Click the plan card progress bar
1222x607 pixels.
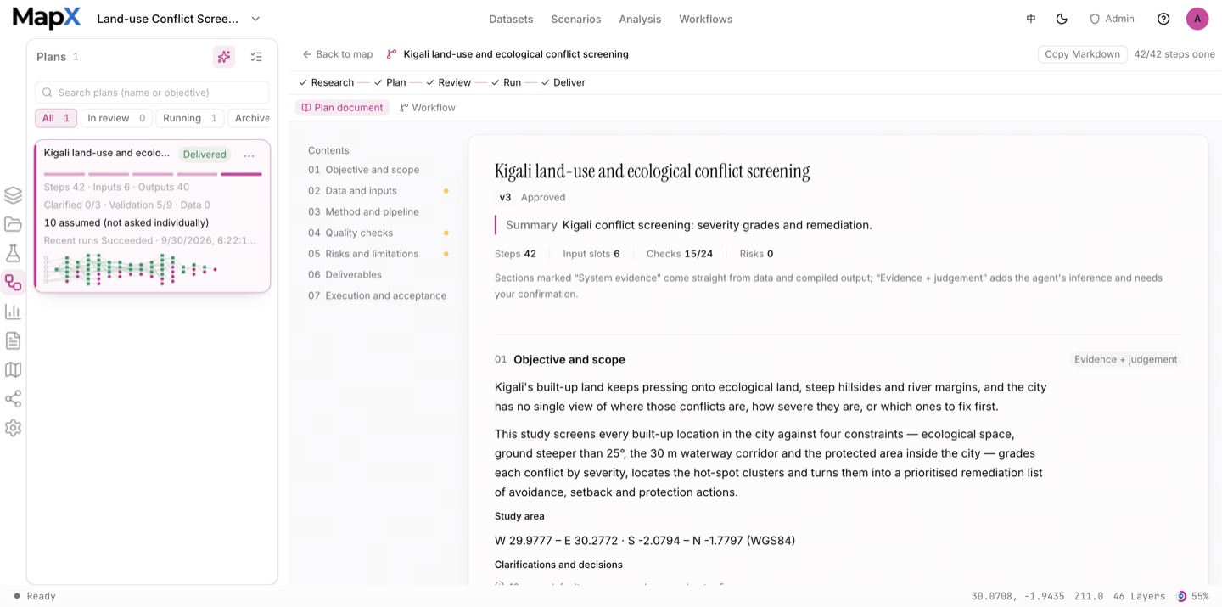tap(153, 174)
